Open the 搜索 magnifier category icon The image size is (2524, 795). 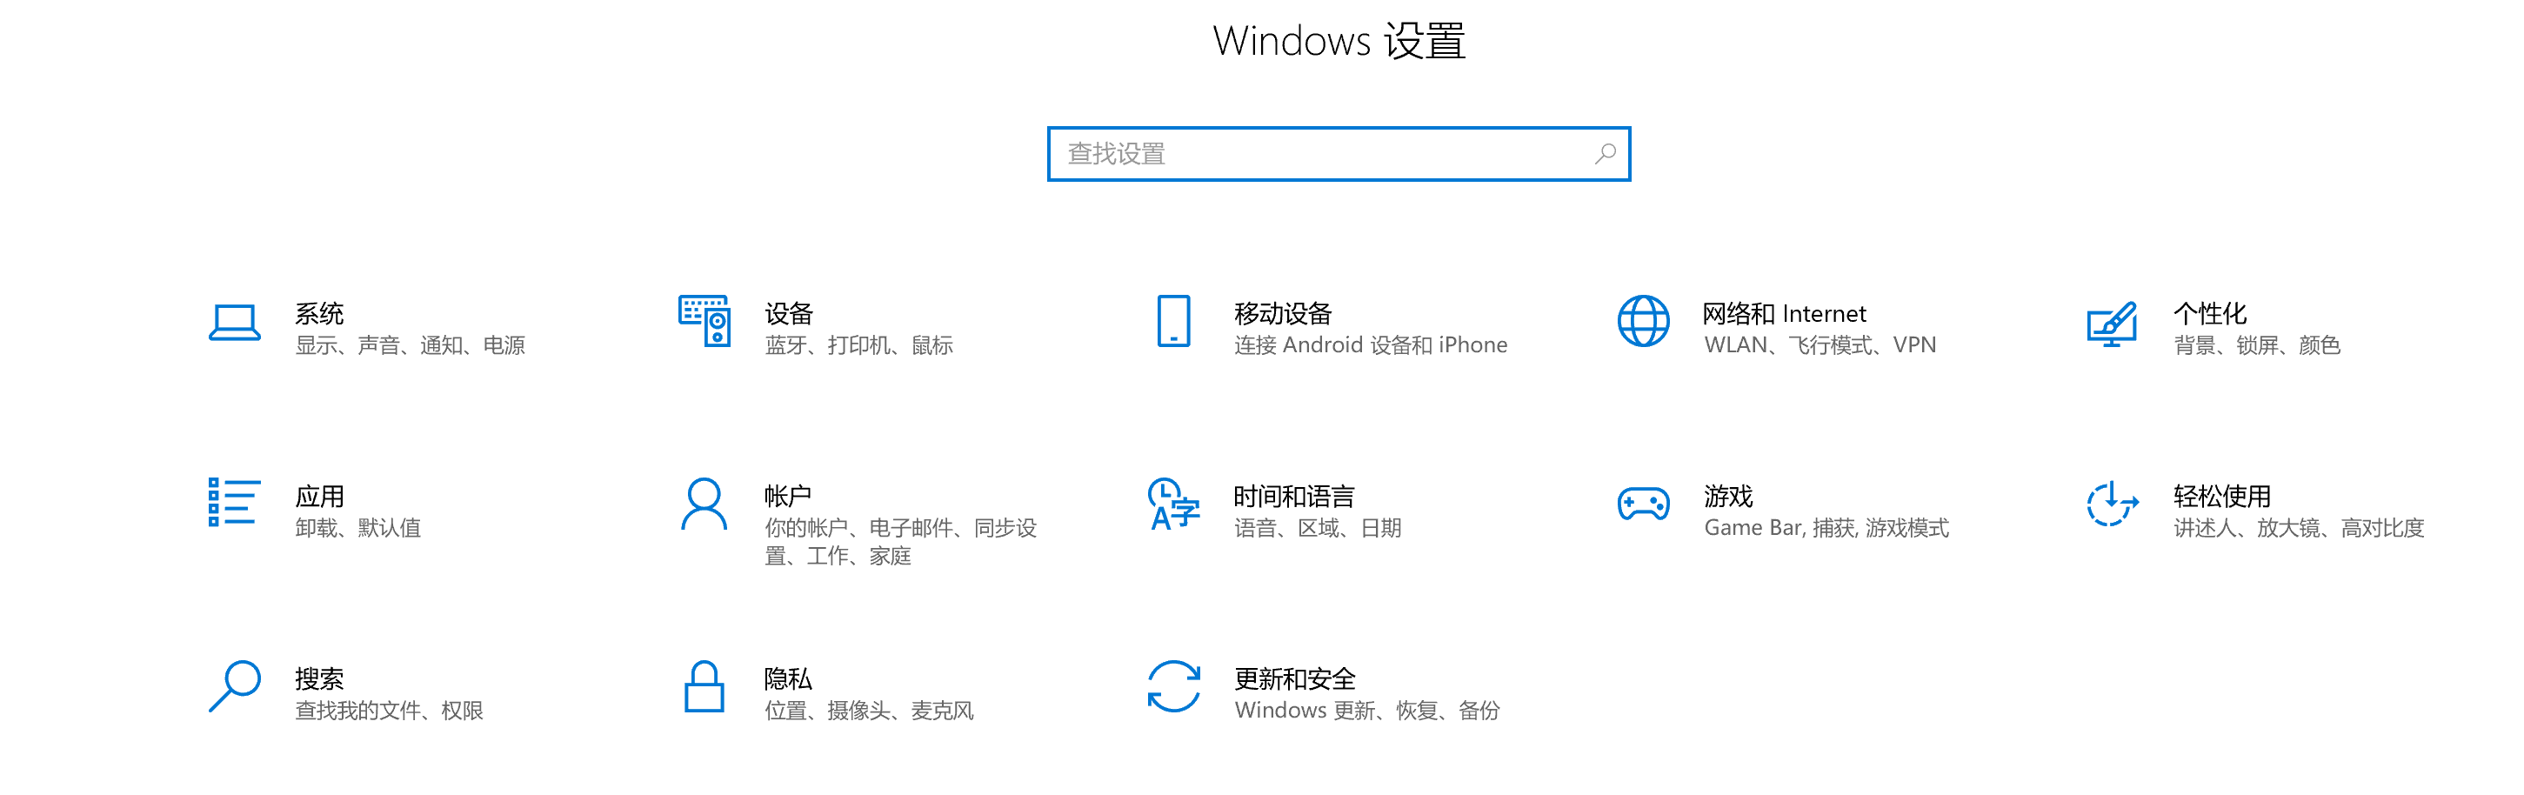pos(234,686)
